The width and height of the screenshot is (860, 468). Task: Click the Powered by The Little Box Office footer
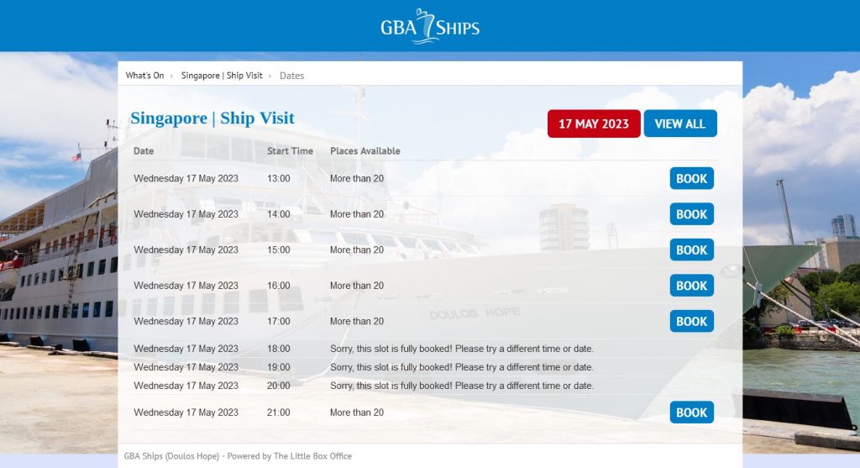[238, 456]
